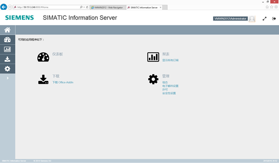Restore down the browser window
279x163 pixels.
click(x=268, y=2)
